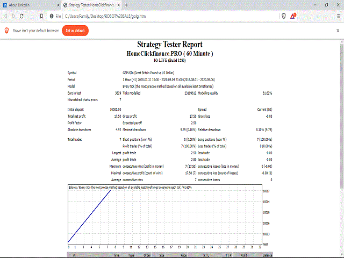Viewport: 344px width, 258px height.
Task: Click the Maximal drawdown label
Action: pos(134,130)
